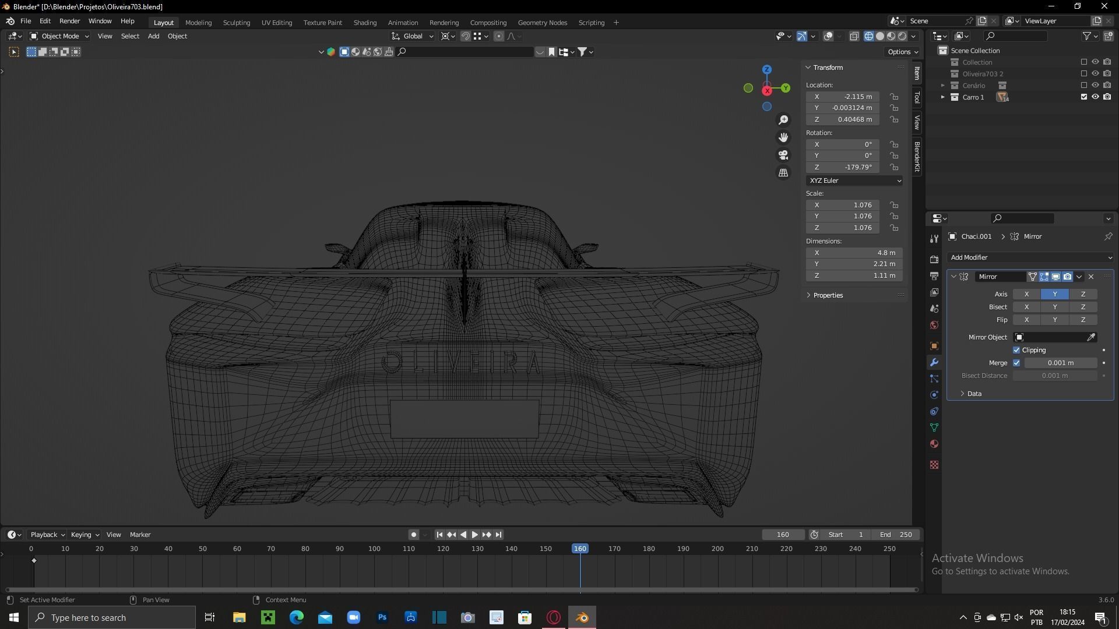
Task: Open the Material properties tab
Action: (934, 444)
